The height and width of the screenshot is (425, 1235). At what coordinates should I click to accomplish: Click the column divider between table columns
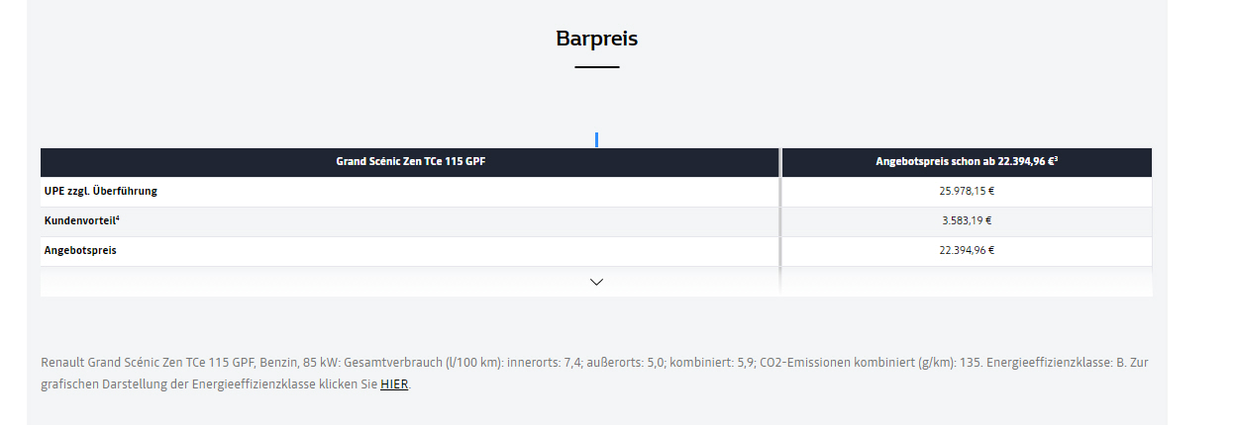(780, 221)
